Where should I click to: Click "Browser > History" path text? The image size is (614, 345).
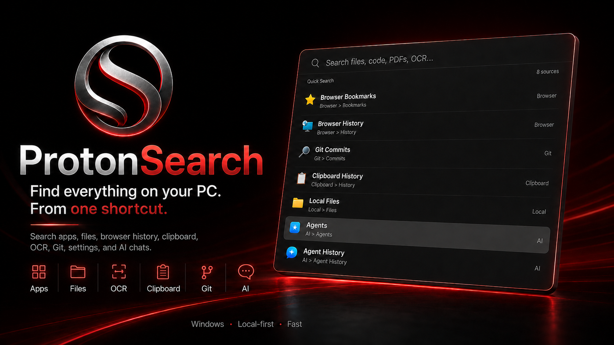click(x=336, y=132)
